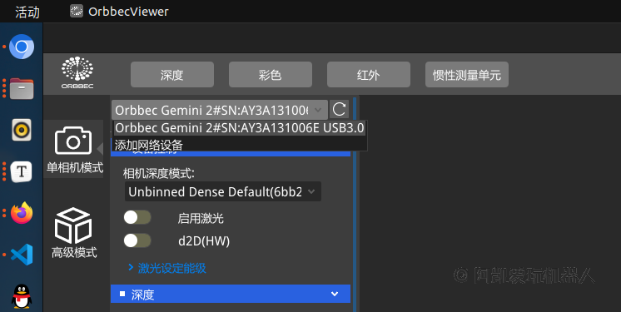Click the vertical blue panel scrollbar

tap(355, 205)
